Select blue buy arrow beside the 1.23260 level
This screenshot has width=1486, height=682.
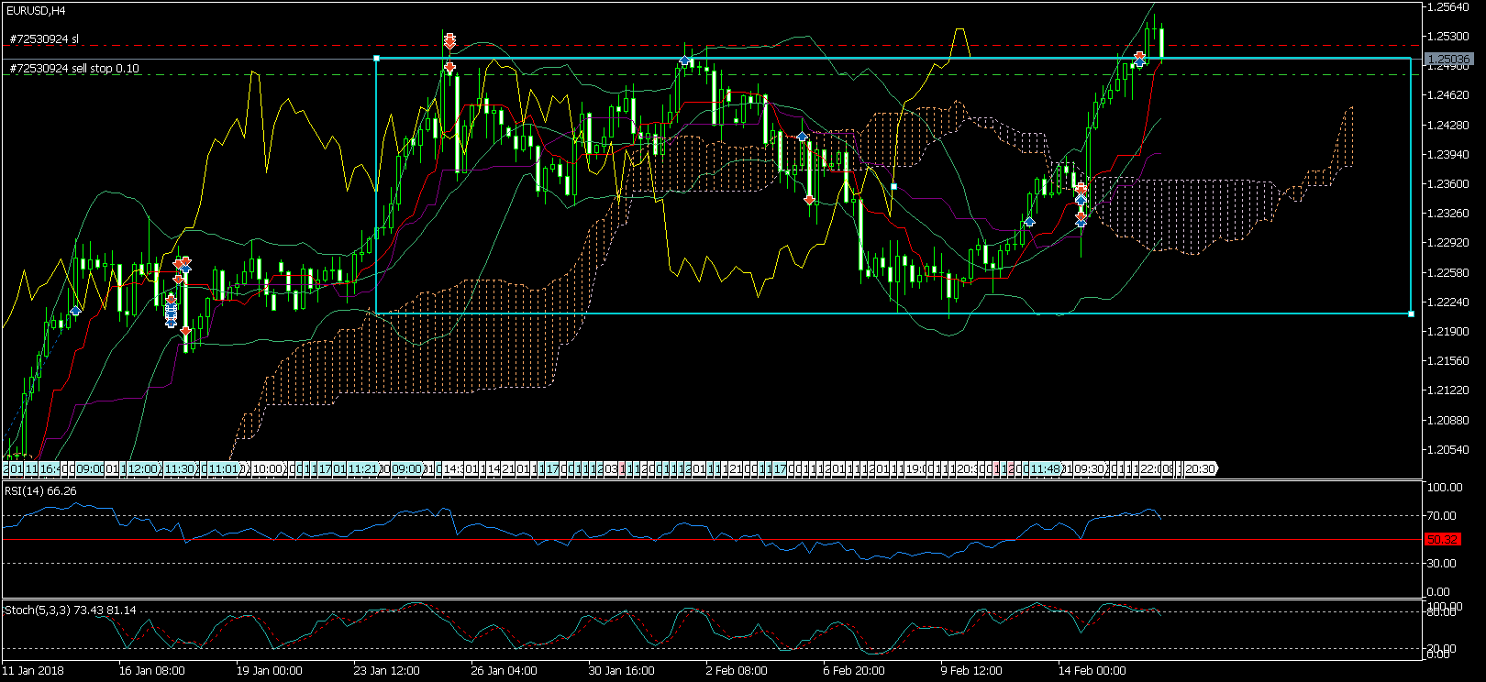1029,222
